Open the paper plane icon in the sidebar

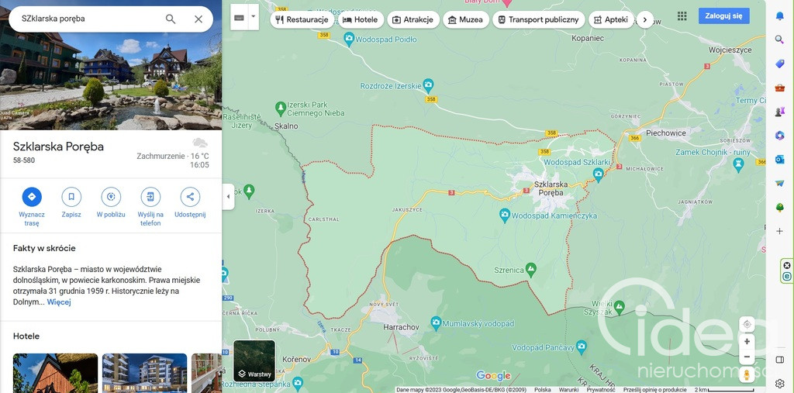pos(780,184)
